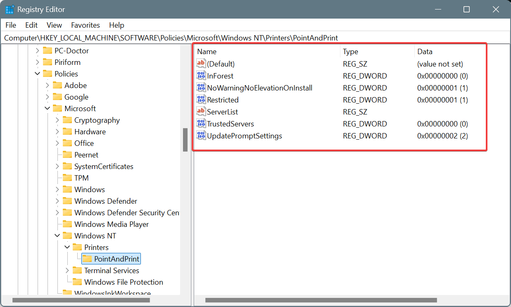Click the Hardware folder icon
Image resolution: width=511 pixels, height=307 pixels.
67,132
